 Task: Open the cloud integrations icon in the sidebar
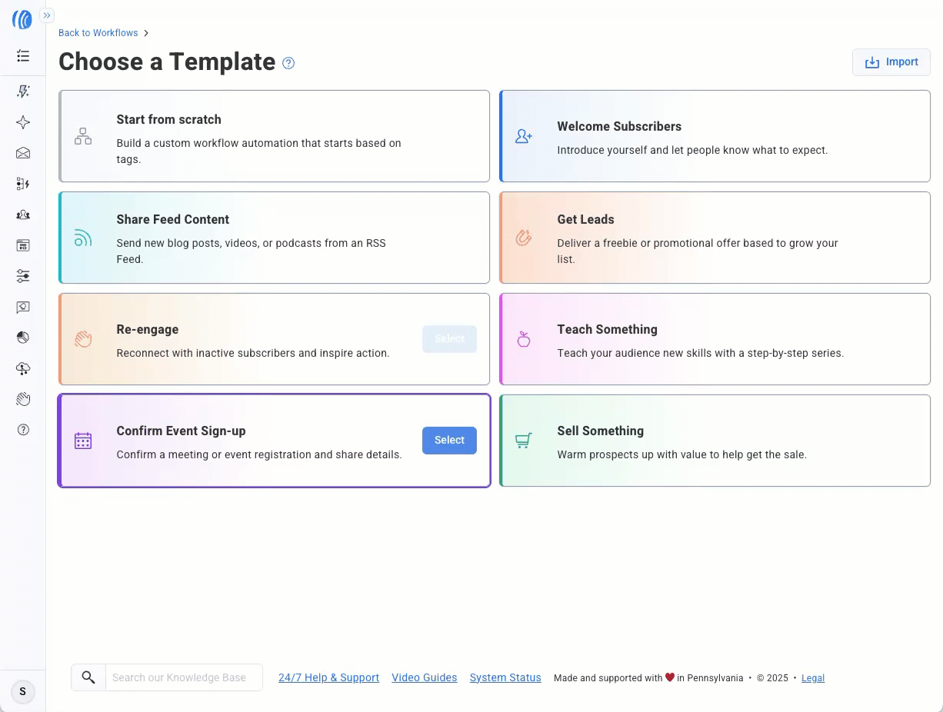(23, 369)
